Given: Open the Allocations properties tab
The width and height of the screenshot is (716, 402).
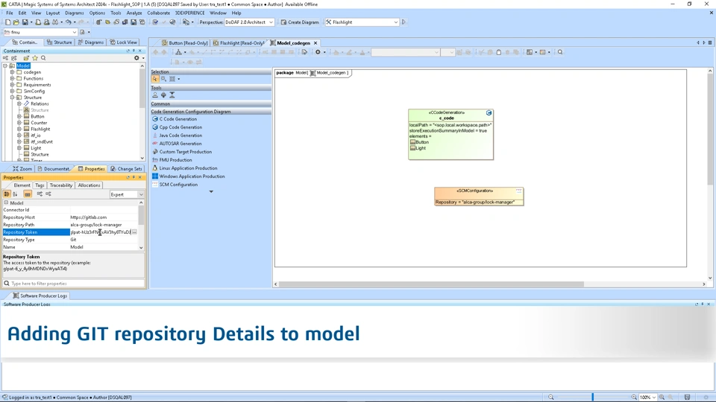Looking at the screenshot, I should (89, 185).
